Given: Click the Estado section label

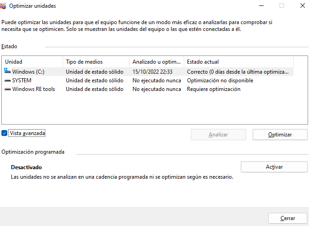Looking at the screenshot, I should click(9, 46).
